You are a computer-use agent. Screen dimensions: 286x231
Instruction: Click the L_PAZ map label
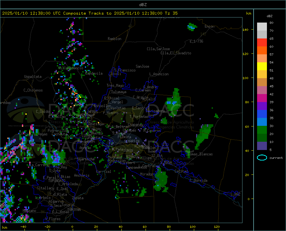(235, 194)
